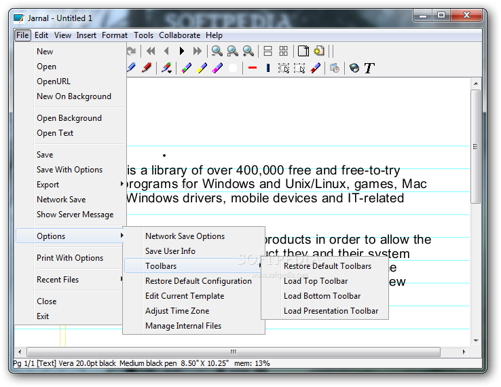Click the redo arrow icon
Screen dimensions: 501x387
point(131,51)
